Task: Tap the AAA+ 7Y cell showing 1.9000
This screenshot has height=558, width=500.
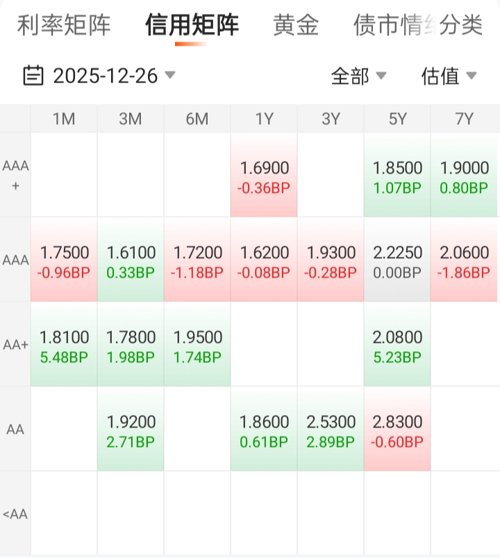Action: coord(464,176)
